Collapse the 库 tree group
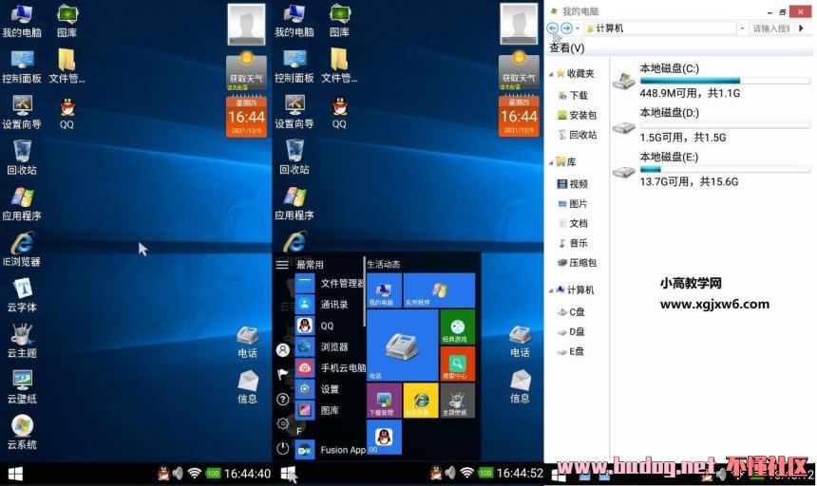Screen dimensions: 817x486 [551, 163]
